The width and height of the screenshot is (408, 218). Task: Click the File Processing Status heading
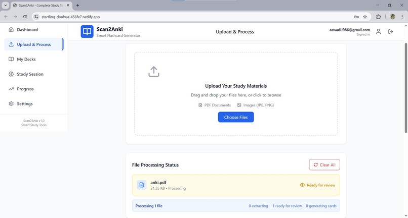tap(155, 165)
